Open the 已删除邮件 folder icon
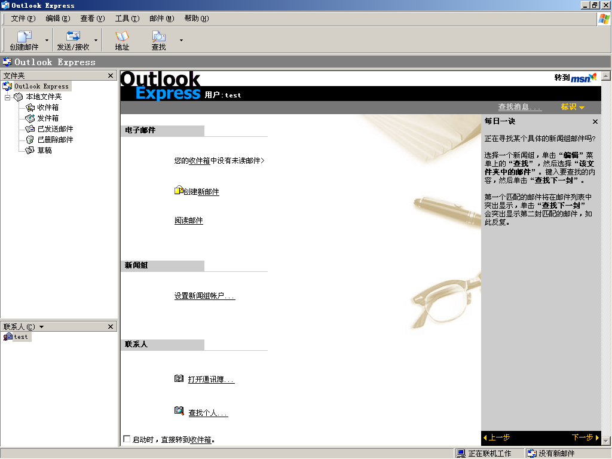The width and height of the screenshot is (612, 459). pos(30,140)
